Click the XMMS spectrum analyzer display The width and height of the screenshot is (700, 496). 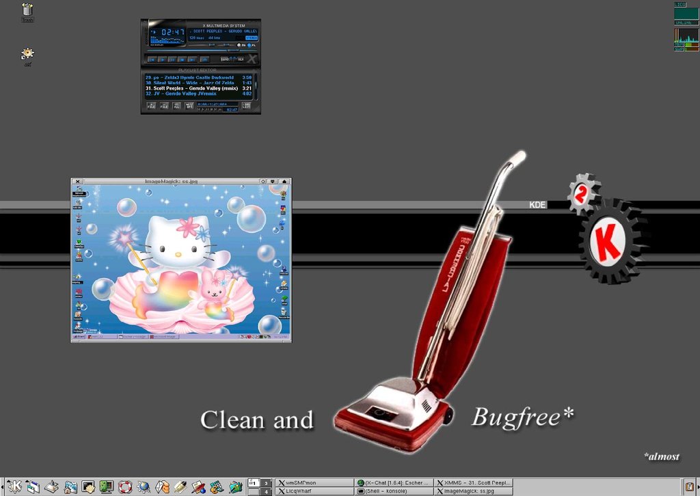point(167,40)
